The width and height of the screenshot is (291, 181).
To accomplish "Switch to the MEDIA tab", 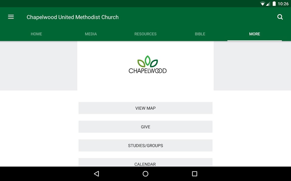I will [x=91, y=34].
